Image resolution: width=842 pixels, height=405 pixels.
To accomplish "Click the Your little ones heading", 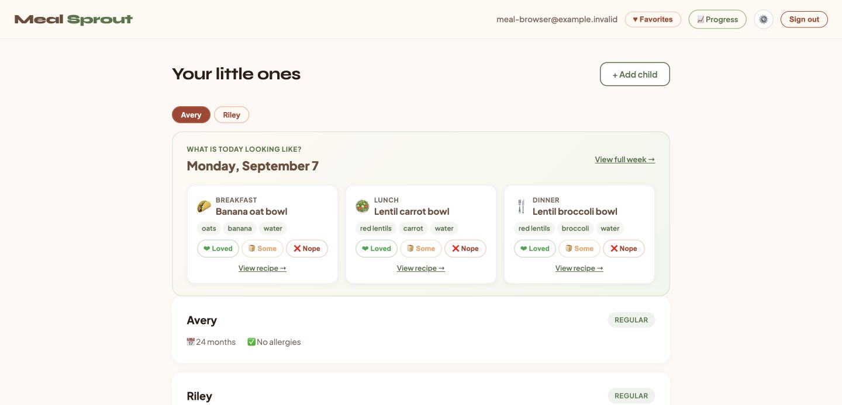I will click(x=236, y=74).
